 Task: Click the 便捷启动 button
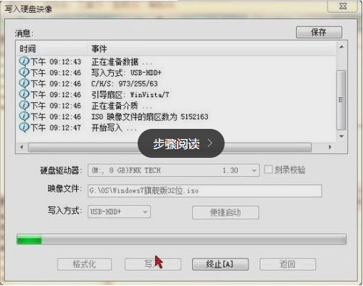[x=225, y=212]
